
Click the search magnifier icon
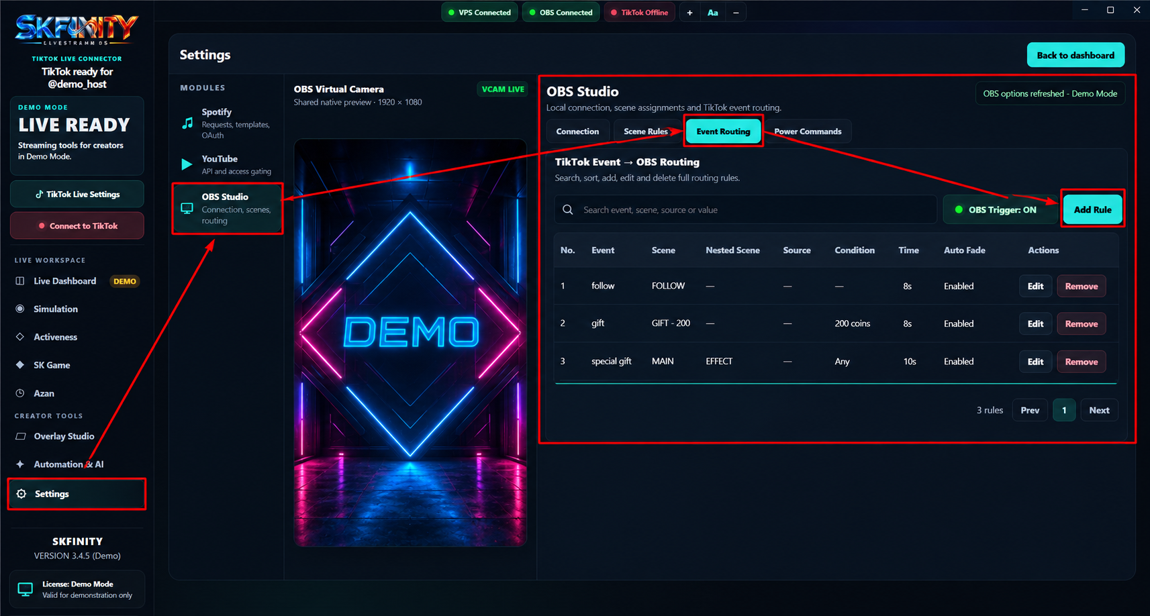[568, 209]
